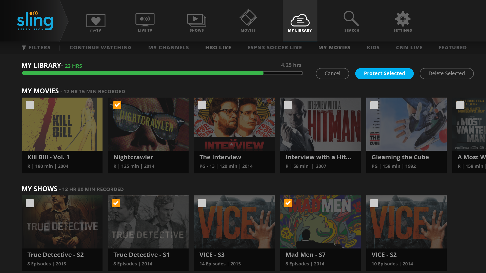Image resolution: width=486 pixels, height=273 pixels.
Task: Open the Gleaming the Cube thumbnail
Action: [x=406, y=124]
